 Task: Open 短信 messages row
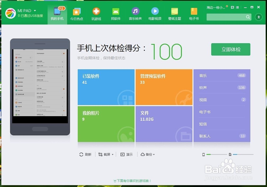[222, 124]
